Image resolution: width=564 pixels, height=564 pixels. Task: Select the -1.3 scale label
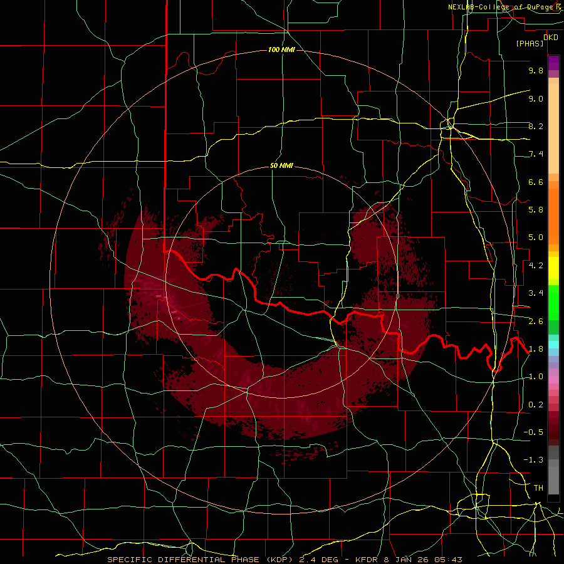533,460
